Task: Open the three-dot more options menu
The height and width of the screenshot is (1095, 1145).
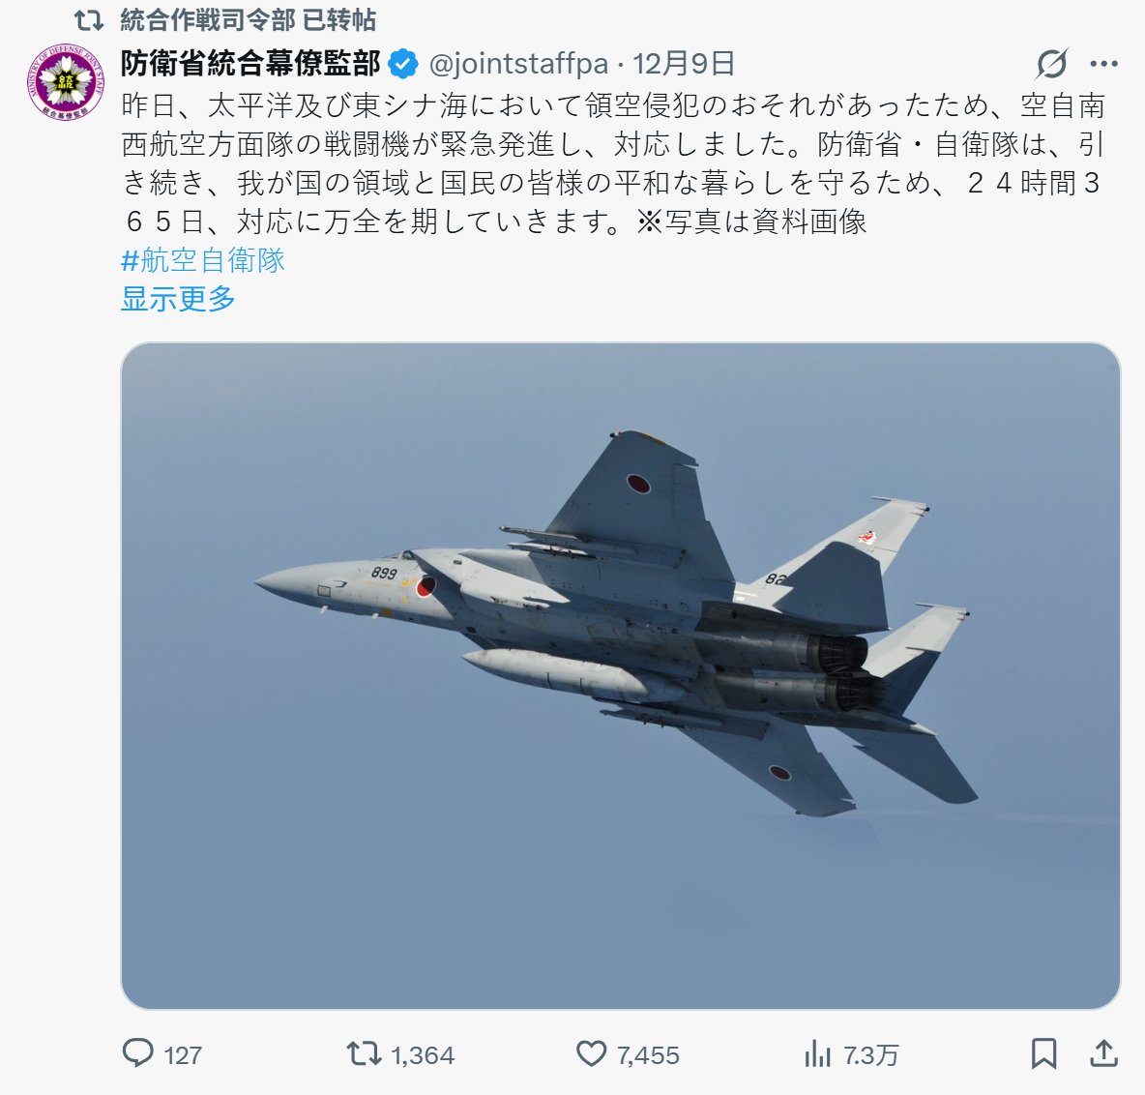Action: coord(1104,64)
